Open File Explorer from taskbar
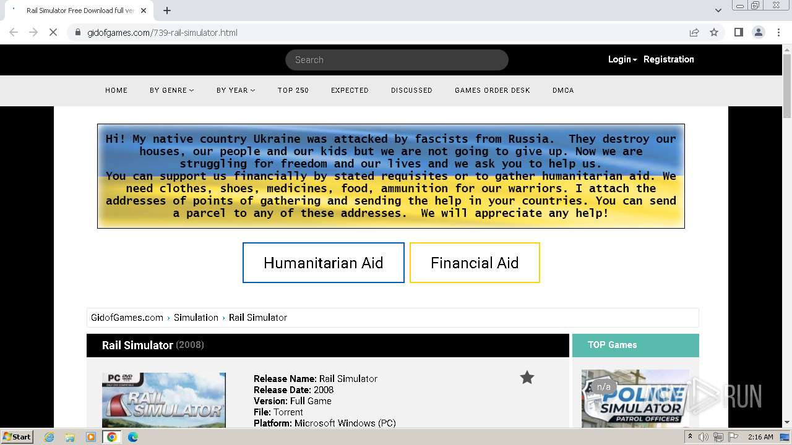 click(70, 437)
